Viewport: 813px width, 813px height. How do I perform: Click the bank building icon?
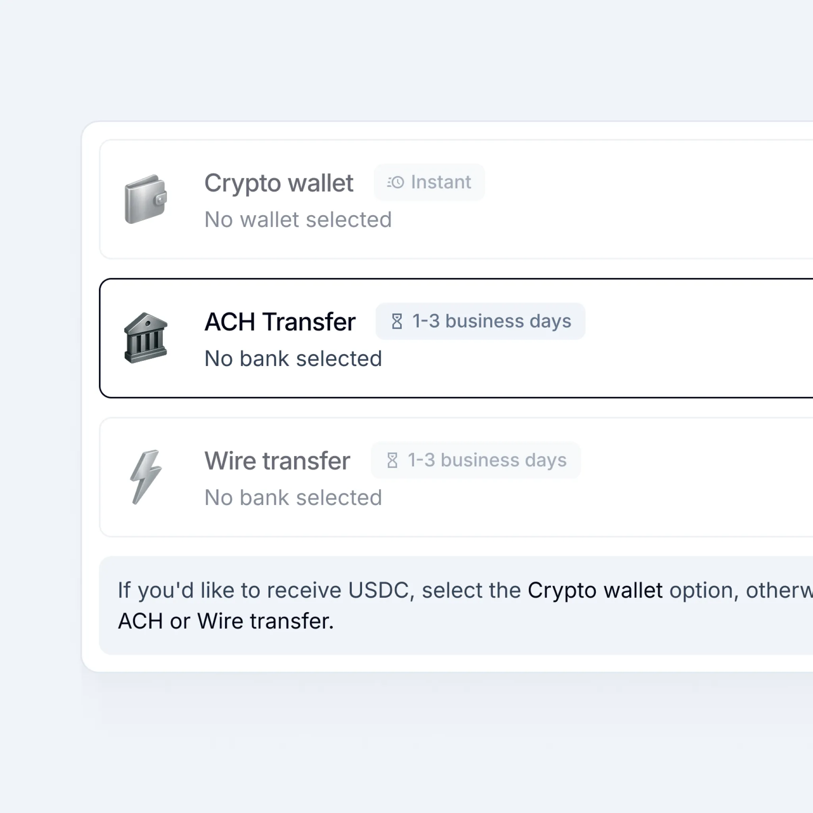click(x=146, y=338)
